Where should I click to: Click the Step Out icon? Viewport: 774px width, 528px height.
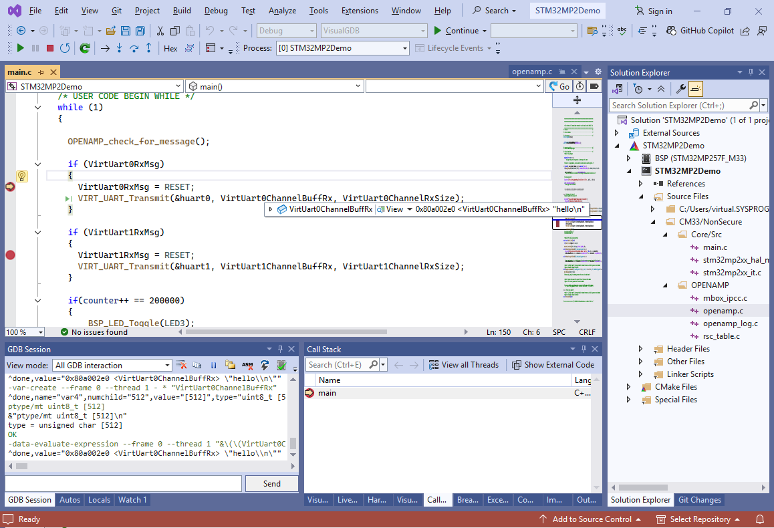coord(148,48)
